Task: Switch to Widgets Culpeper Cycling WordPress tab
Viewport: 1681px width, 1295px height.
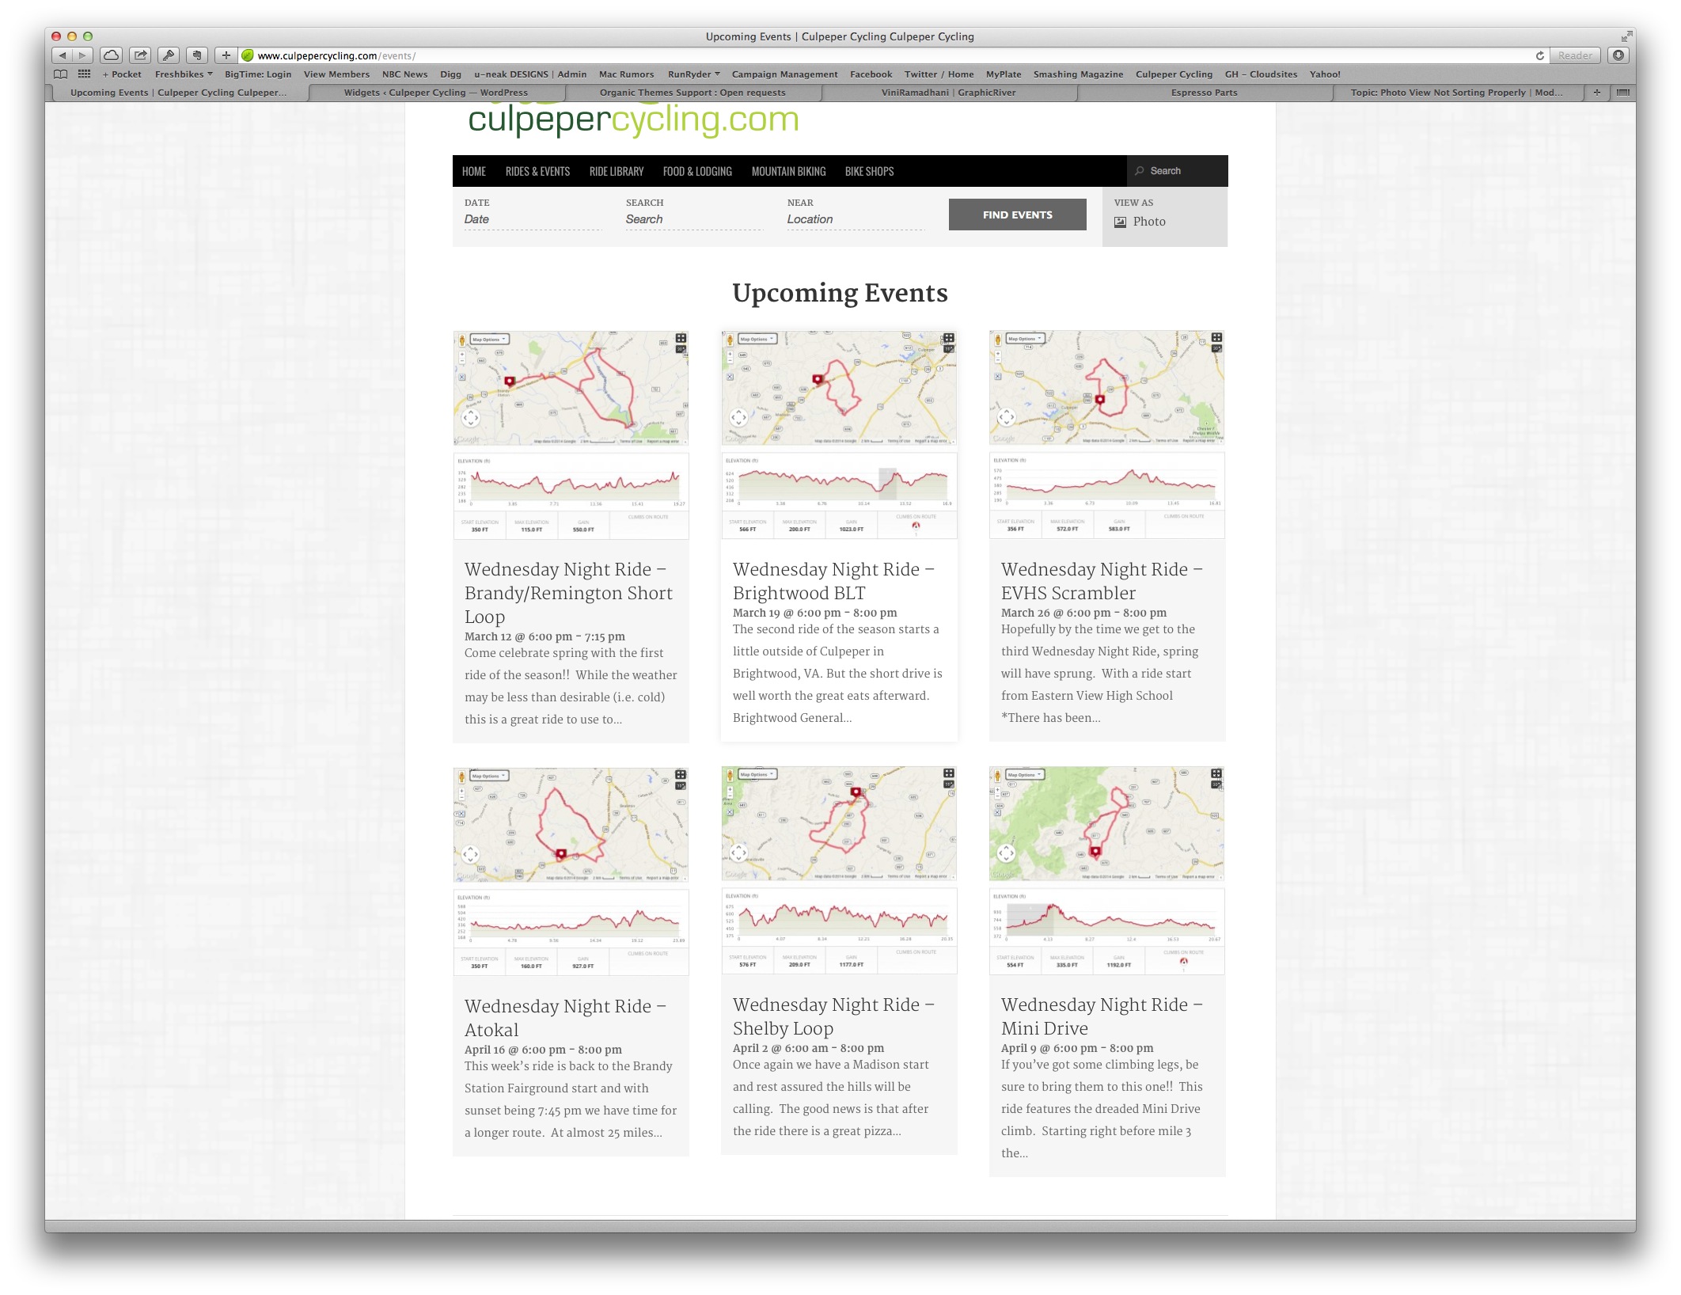Action: pos(435,93)
